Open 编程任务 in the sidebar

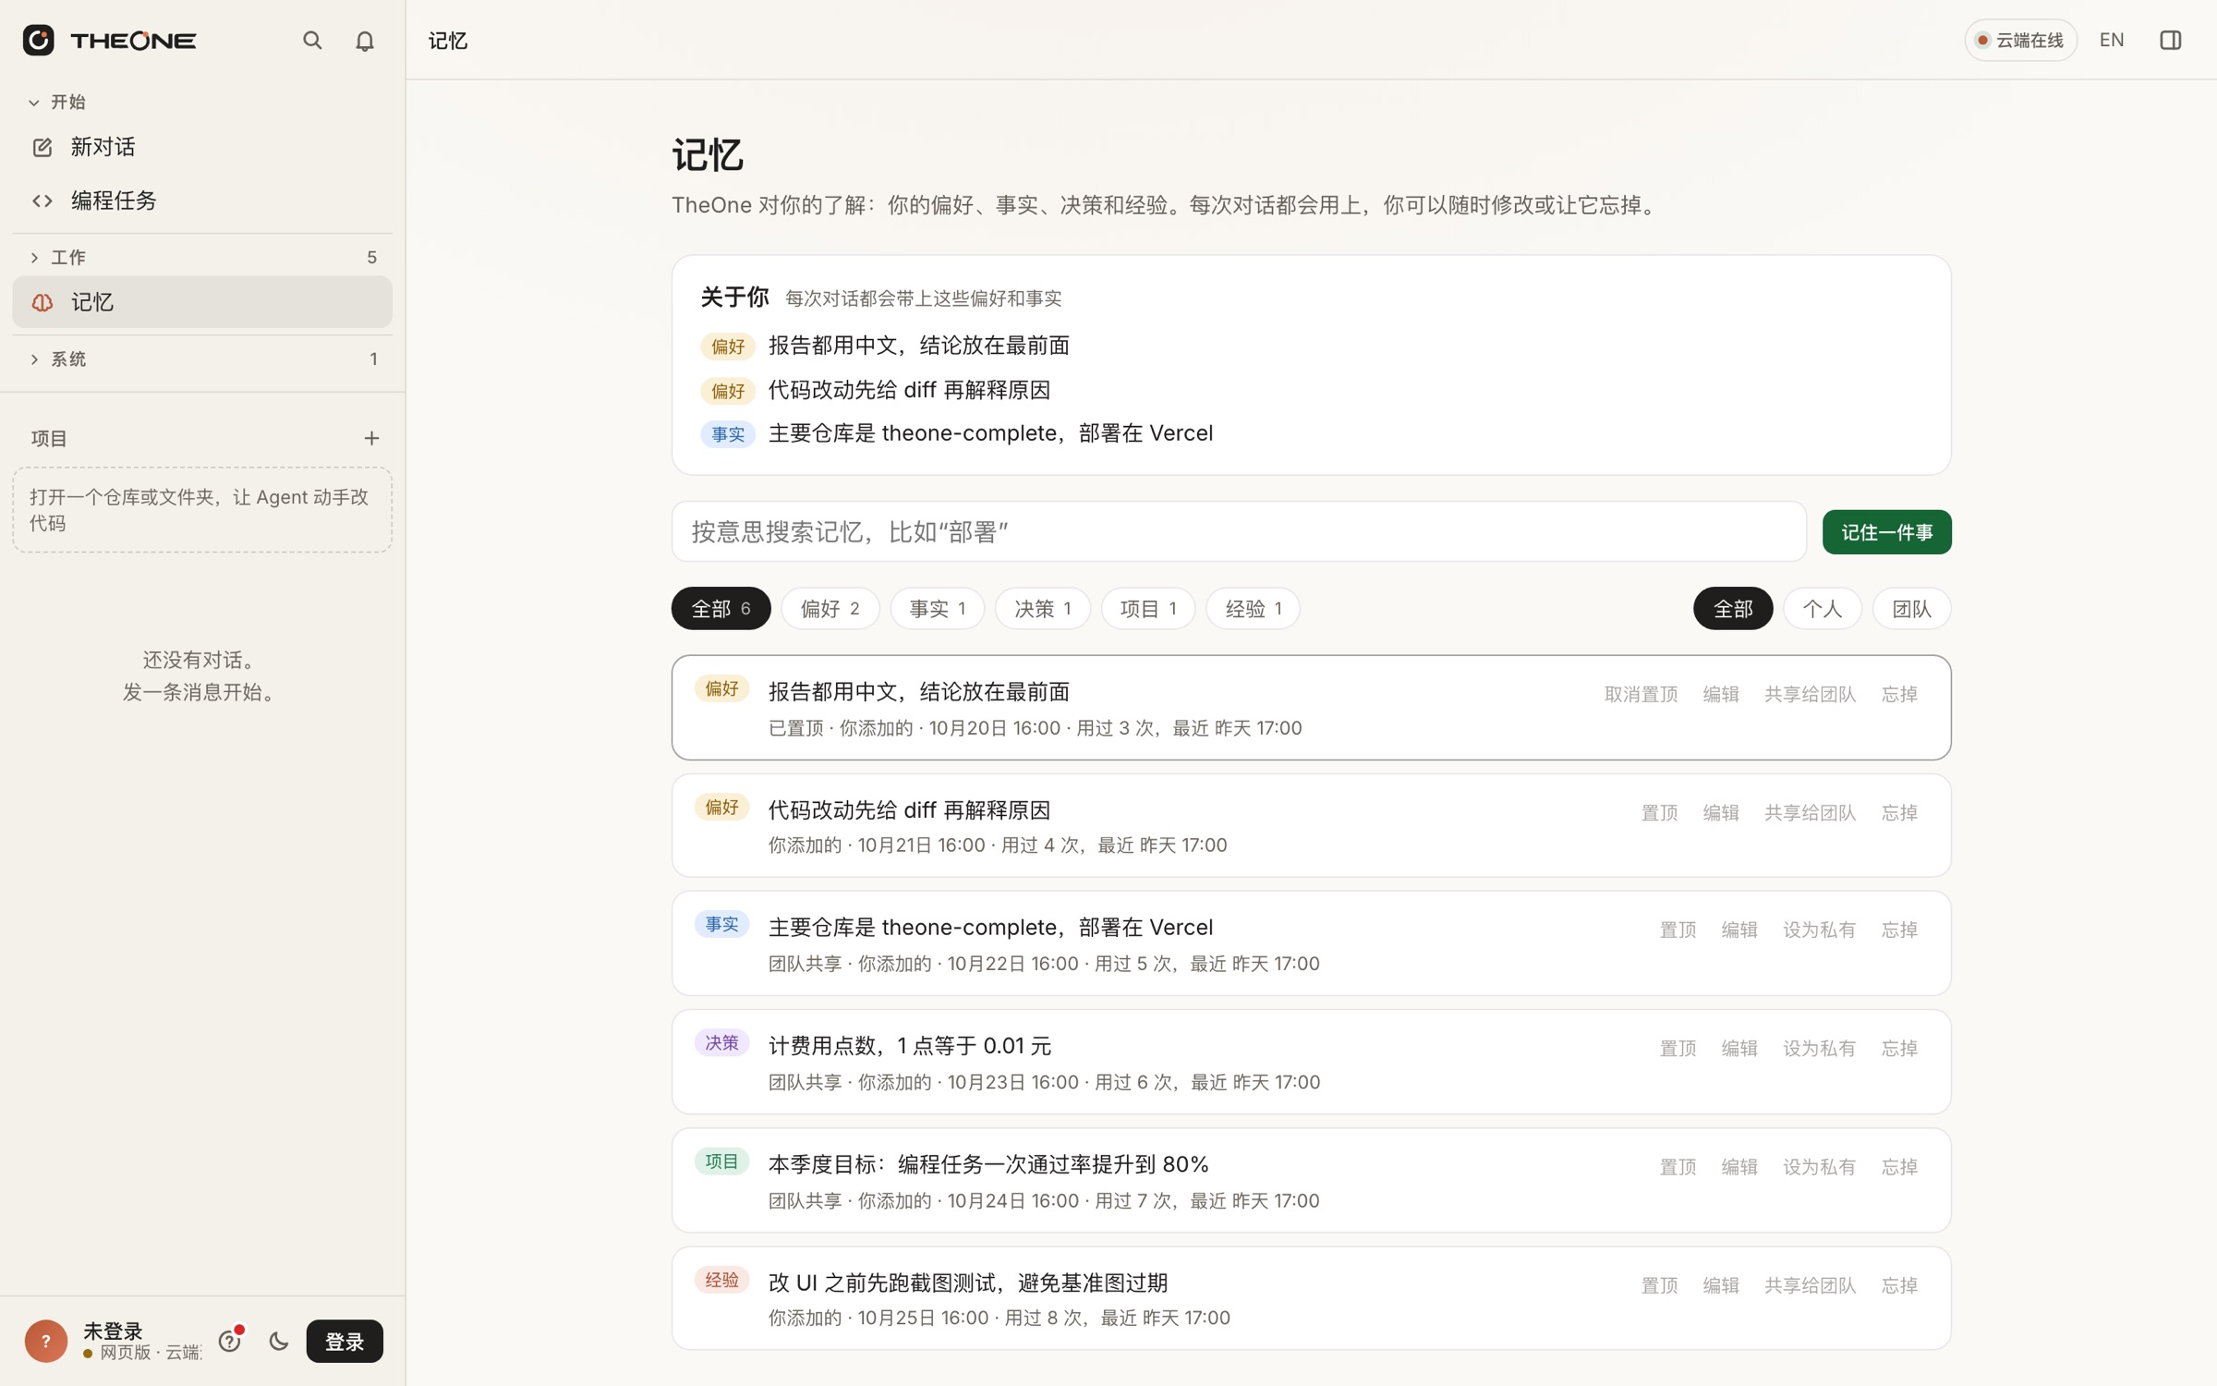[202, 201]
